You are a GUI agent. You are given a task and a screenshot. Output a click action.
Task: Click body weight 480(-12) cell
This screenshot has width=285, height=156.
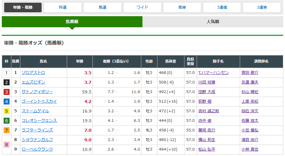point(171,140)
